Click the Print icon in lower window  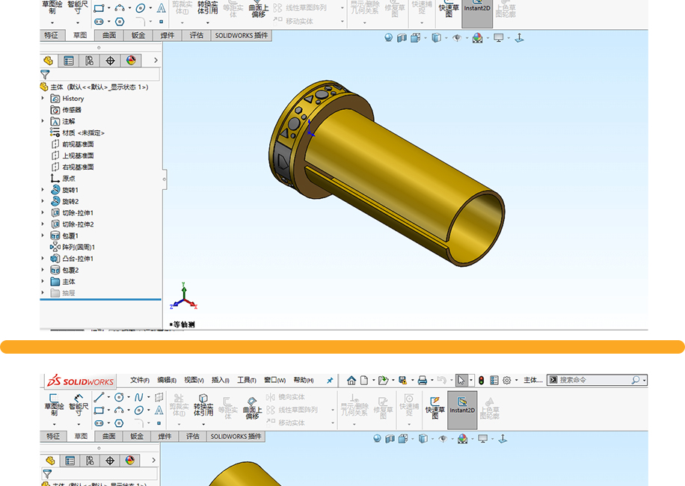[422, 381]
